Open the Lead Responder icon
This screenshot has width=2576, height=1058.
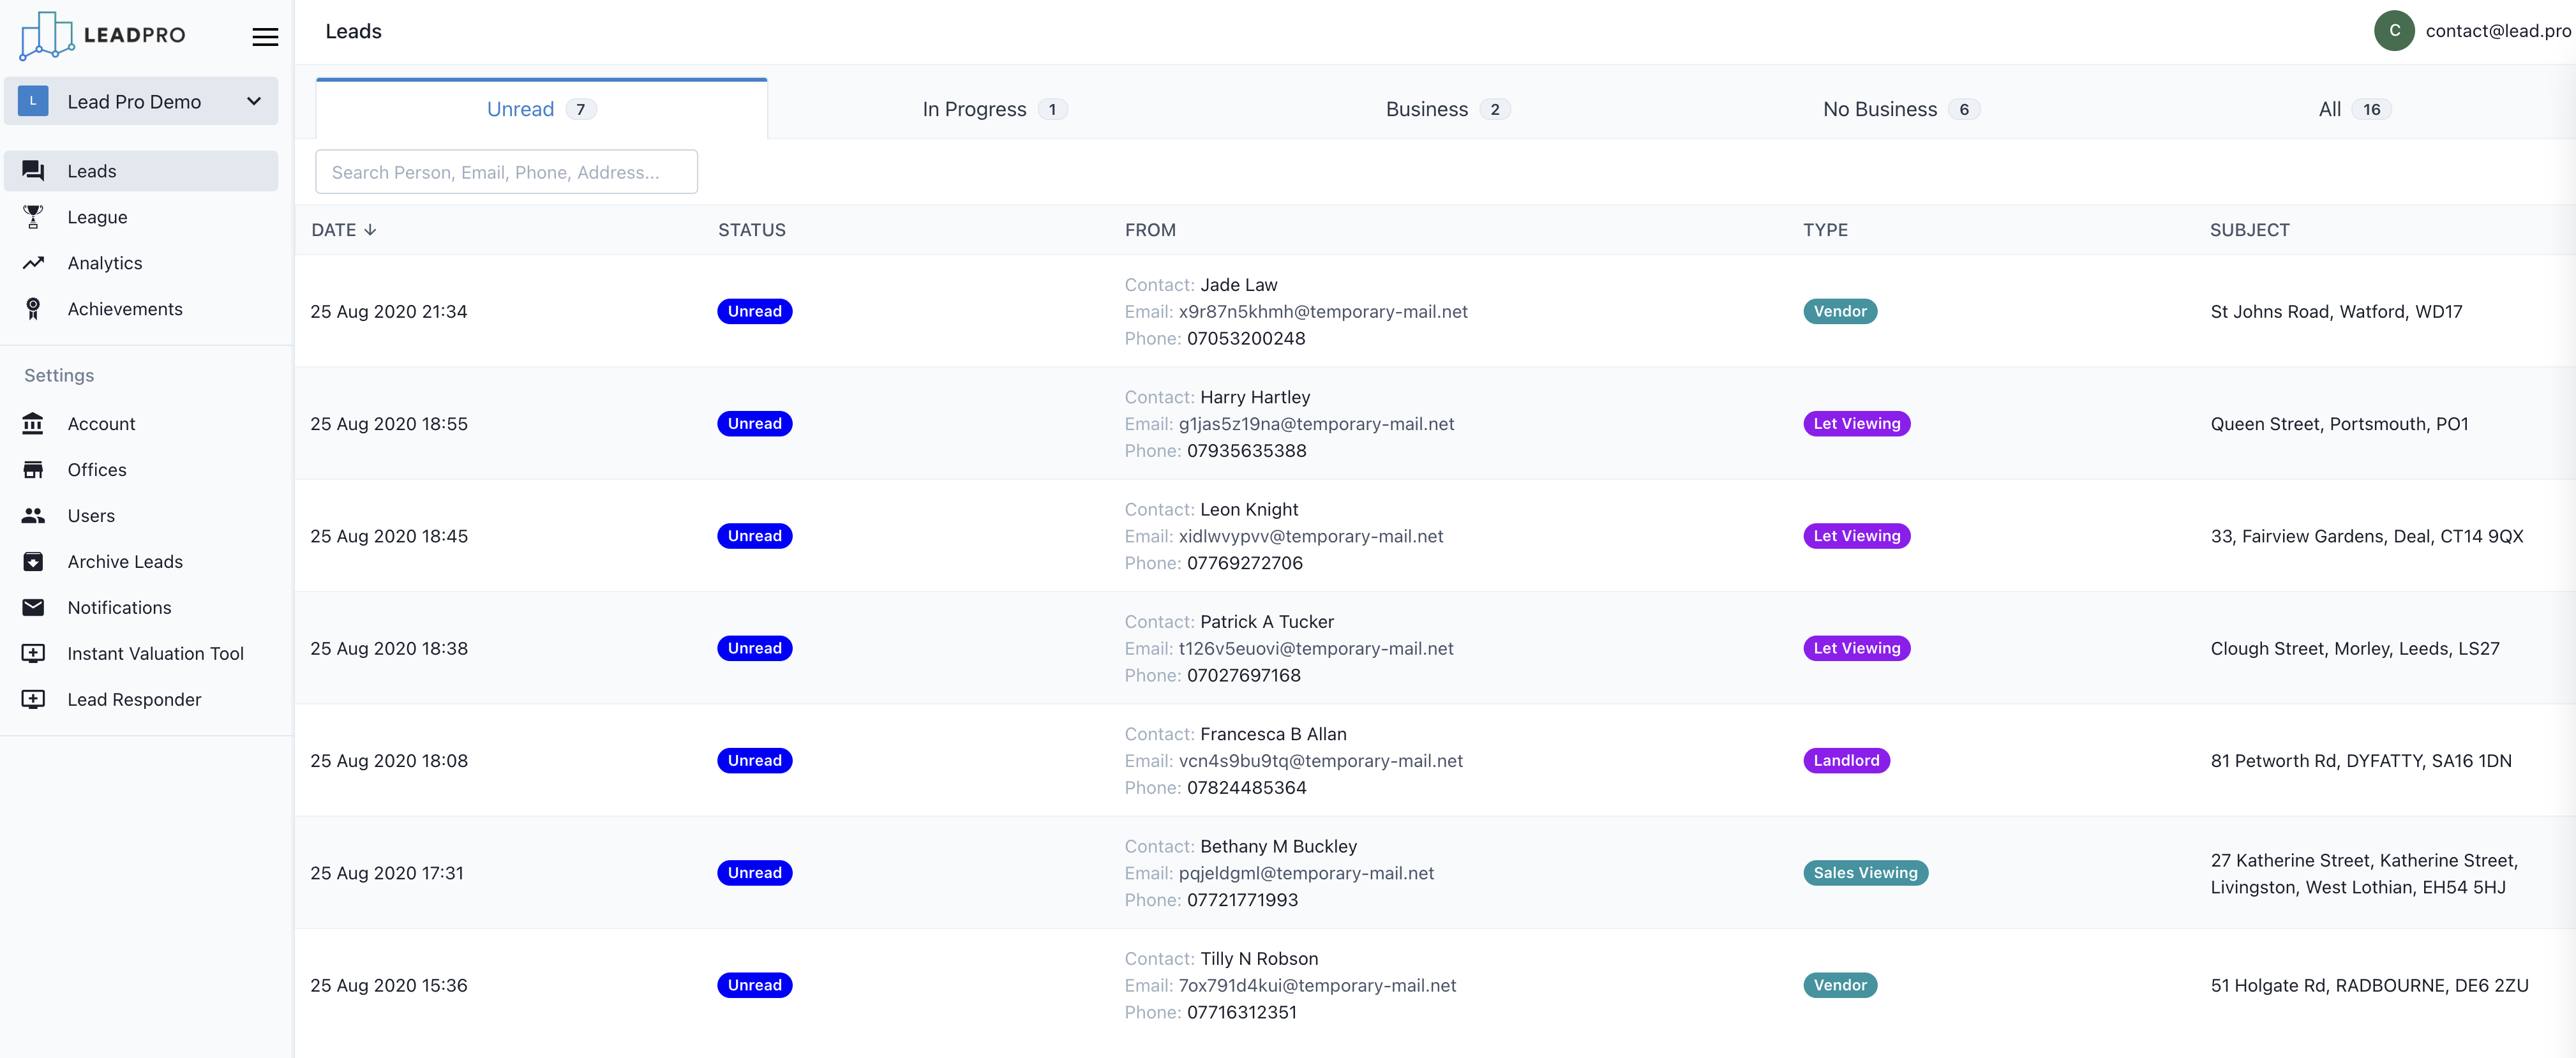point(34,699)
